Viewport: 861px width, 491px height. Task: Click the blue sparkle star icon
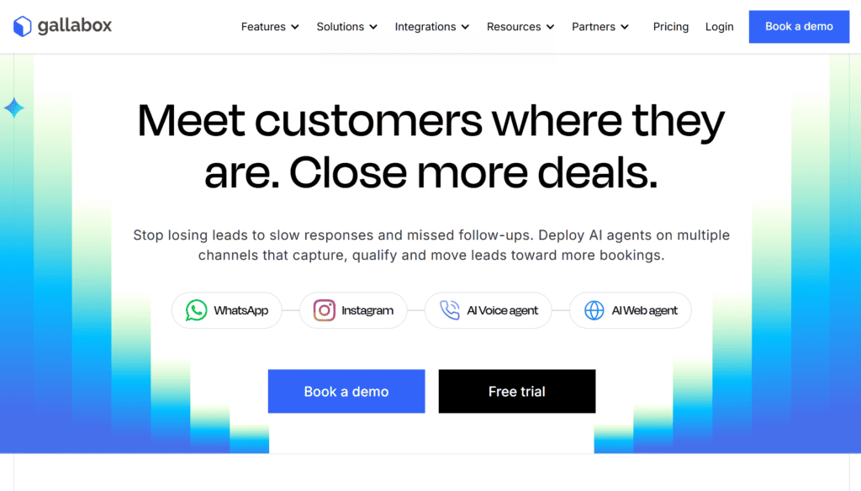coord(13,108)
